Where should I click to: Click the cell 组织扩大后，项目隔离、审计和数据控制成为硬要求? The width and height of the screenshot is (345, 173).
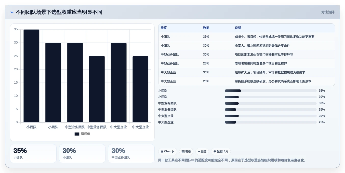270,72
